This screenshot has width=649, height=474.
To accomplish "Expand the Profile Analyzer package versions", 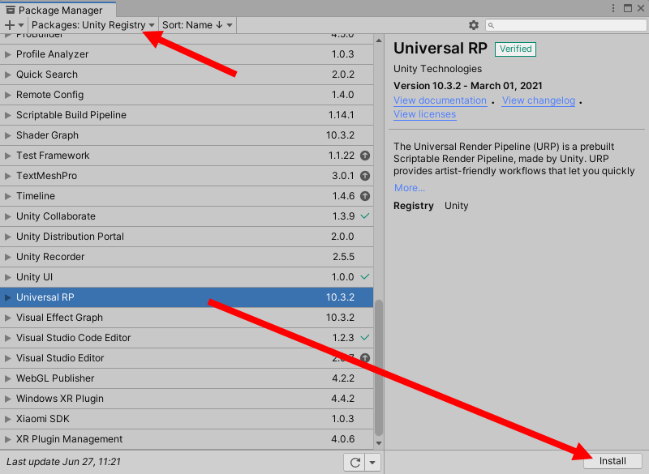I will [x=7, y=54].
